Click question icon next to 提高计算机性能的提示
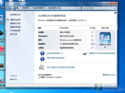The width and height of the screenshot is (125, 93). (x=42, y=59)
